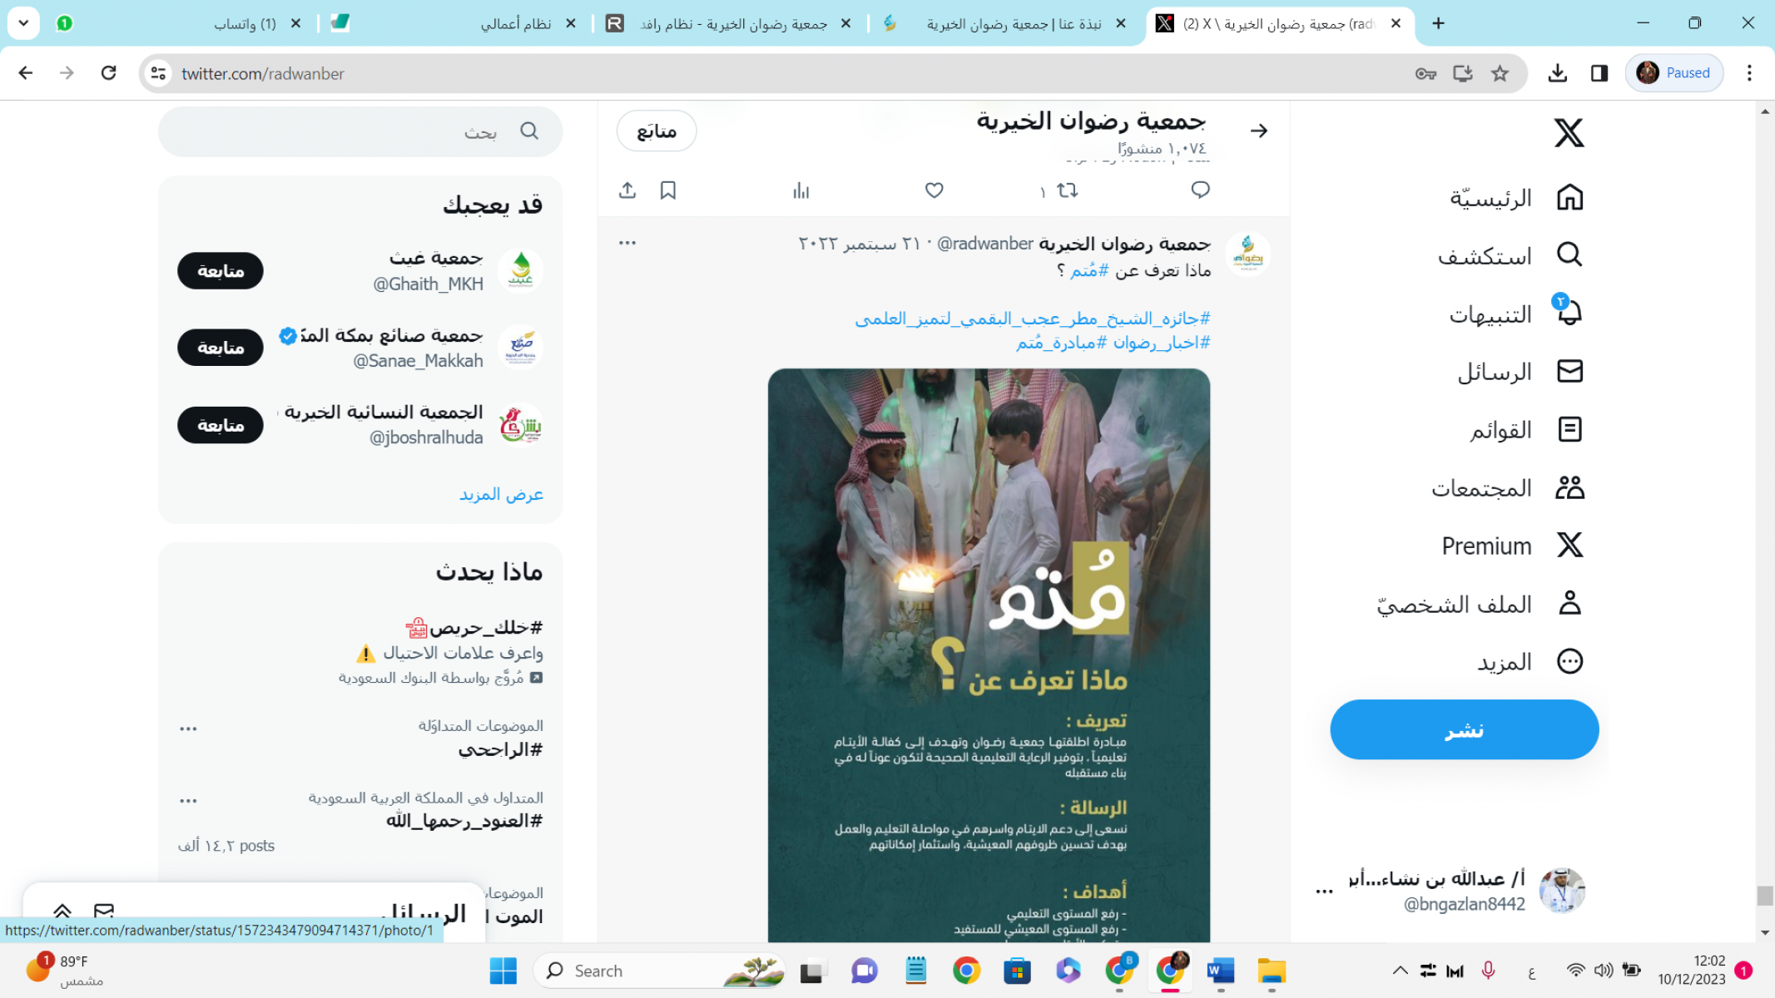
Task: Click the repost icon on the post
Action: [1067, 190]
